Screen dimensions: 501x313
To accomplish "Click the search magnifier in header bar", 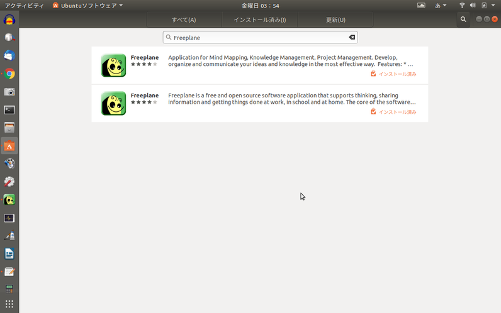I will click(463, 19).
